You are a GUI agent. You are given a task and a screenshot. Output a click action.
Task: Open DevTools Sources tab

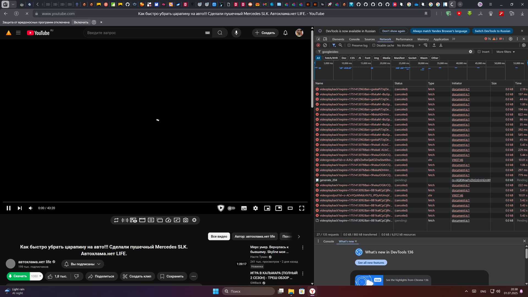coord(369,39)
